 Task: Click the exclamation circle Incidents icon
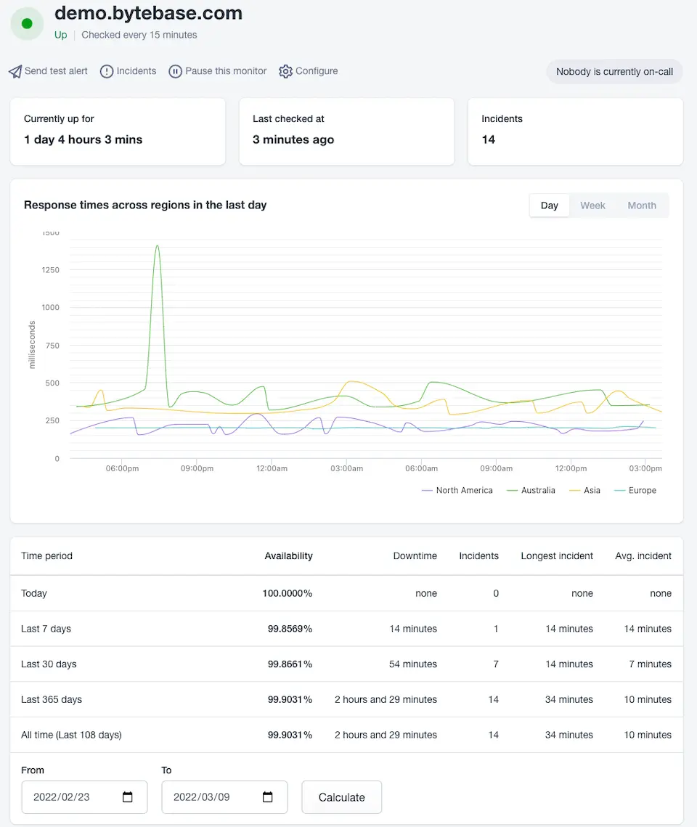click(x=107, y=71)
